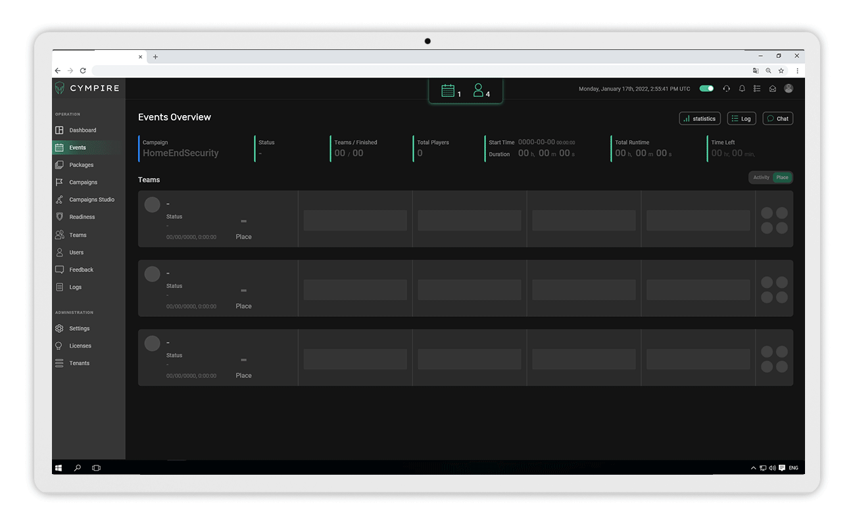Click the calendar events counter icon

tap(448, 91)
